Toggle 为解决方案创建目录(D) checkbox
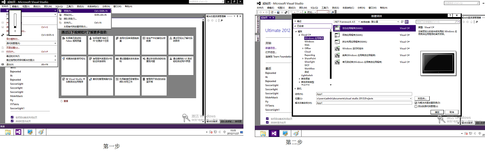 (416, 103)
